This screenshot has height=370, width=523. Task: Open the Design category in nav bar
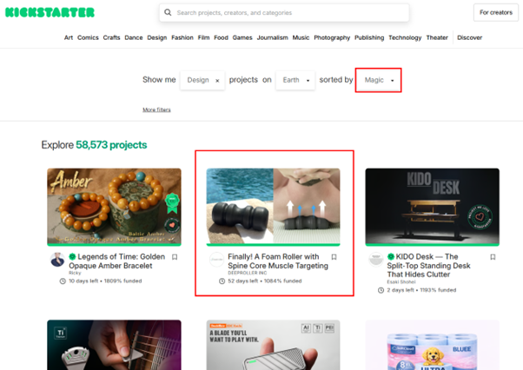(x=156, y=37)
